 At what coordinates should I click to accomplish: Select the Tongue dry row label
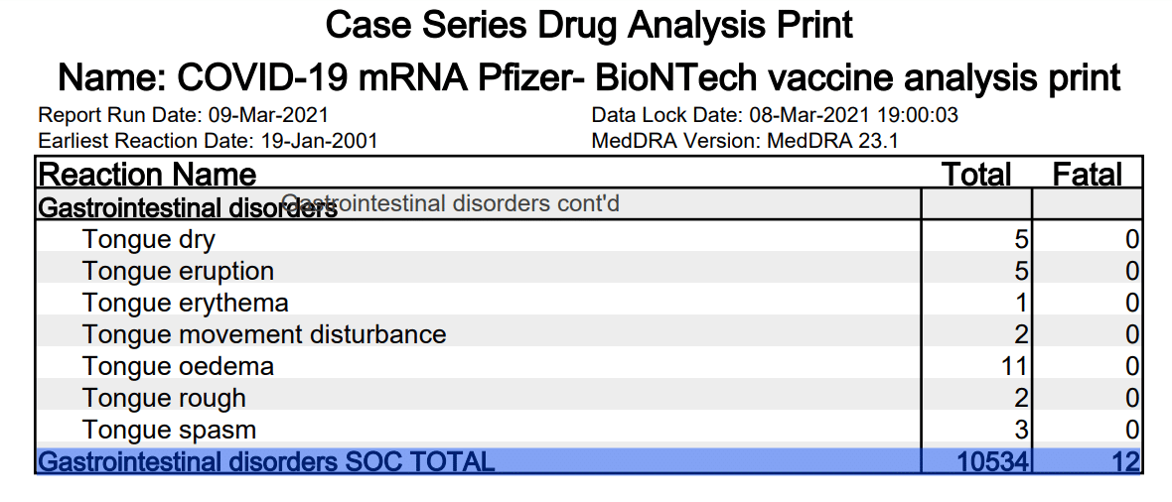[149, 239]
